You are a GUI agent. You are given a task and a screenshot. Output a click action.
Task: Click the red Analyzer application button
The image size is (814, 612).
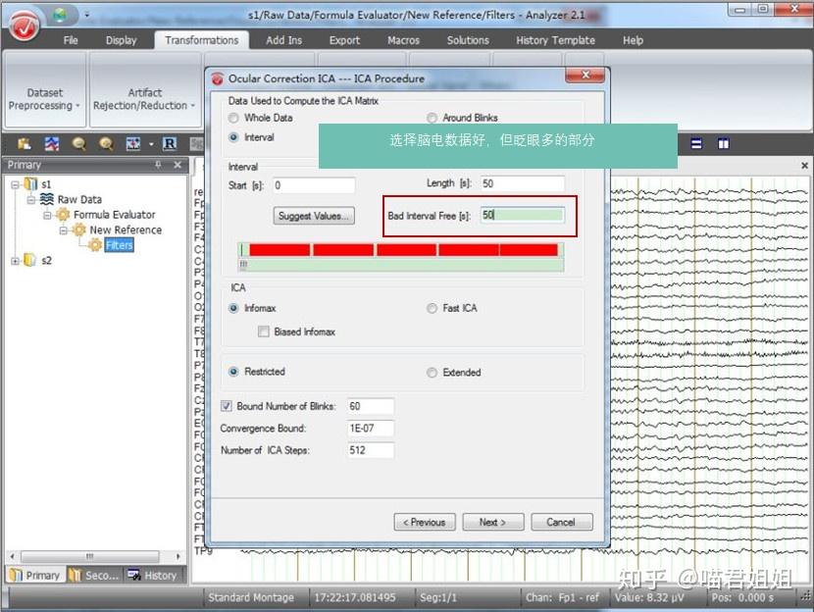click(x=25, y=25)
